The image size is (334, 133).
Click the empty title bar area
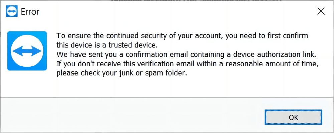[167, 12]
